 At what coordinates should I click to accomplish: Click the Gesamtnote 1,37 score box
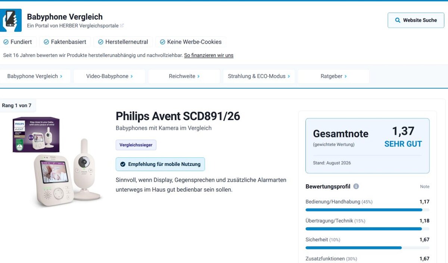pos(367,146)
